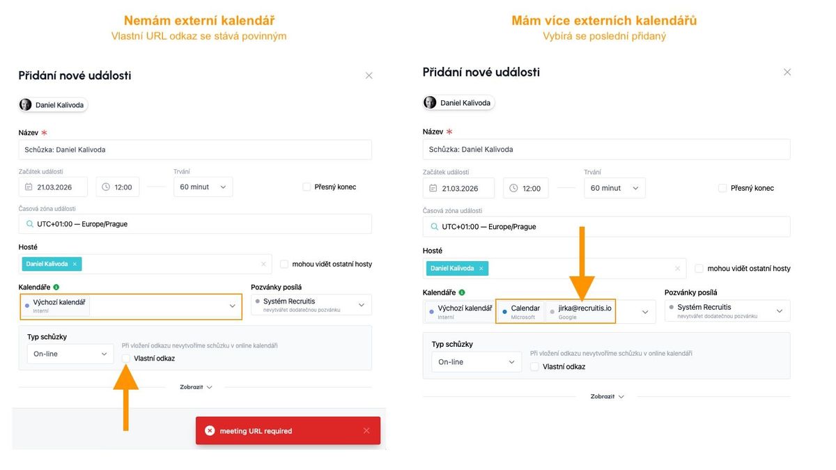Click clock icon in right dialog's time field
The width and height of the screenshot is (836, 470).
(513, 188)
